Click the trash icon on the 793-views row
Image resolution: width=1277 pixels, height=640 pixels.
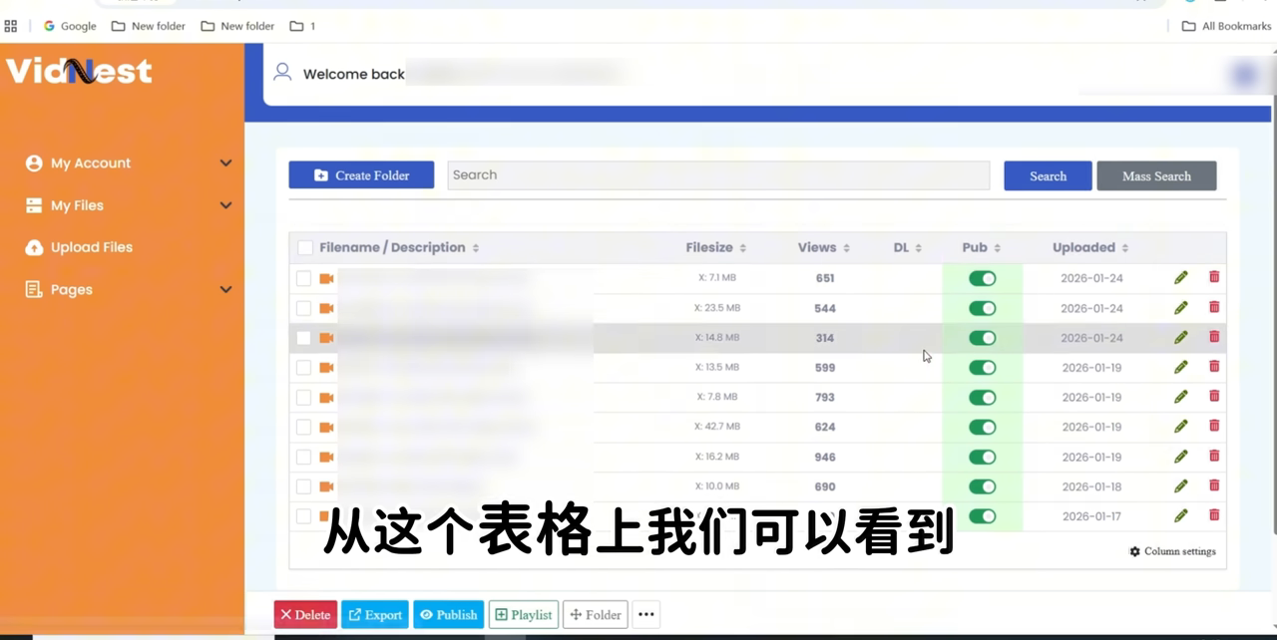tap(1214, 396)
